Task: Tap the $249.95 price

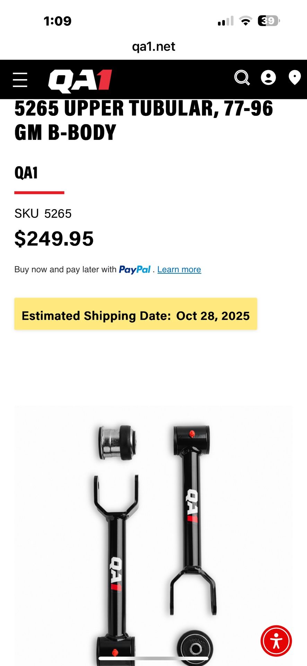Action: (x=54, y=239)
